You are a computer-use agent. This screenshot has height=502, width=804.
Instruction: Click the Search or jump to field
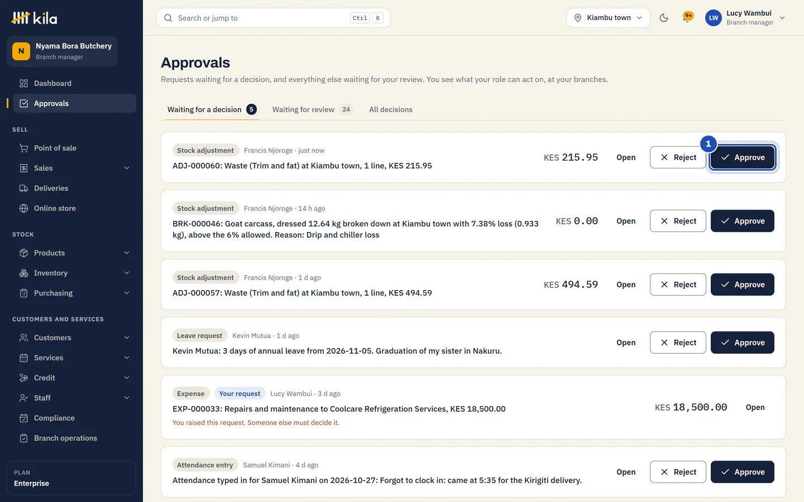274,18
